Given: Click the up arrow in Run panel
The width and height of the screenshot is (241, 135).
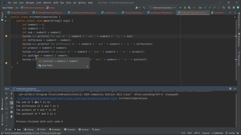Looking at the screenshot, I should tap(12, 93).
